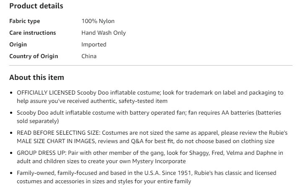Click the Origin label
The height and width of the screenshot is (187, 303).
click(18, 44)
